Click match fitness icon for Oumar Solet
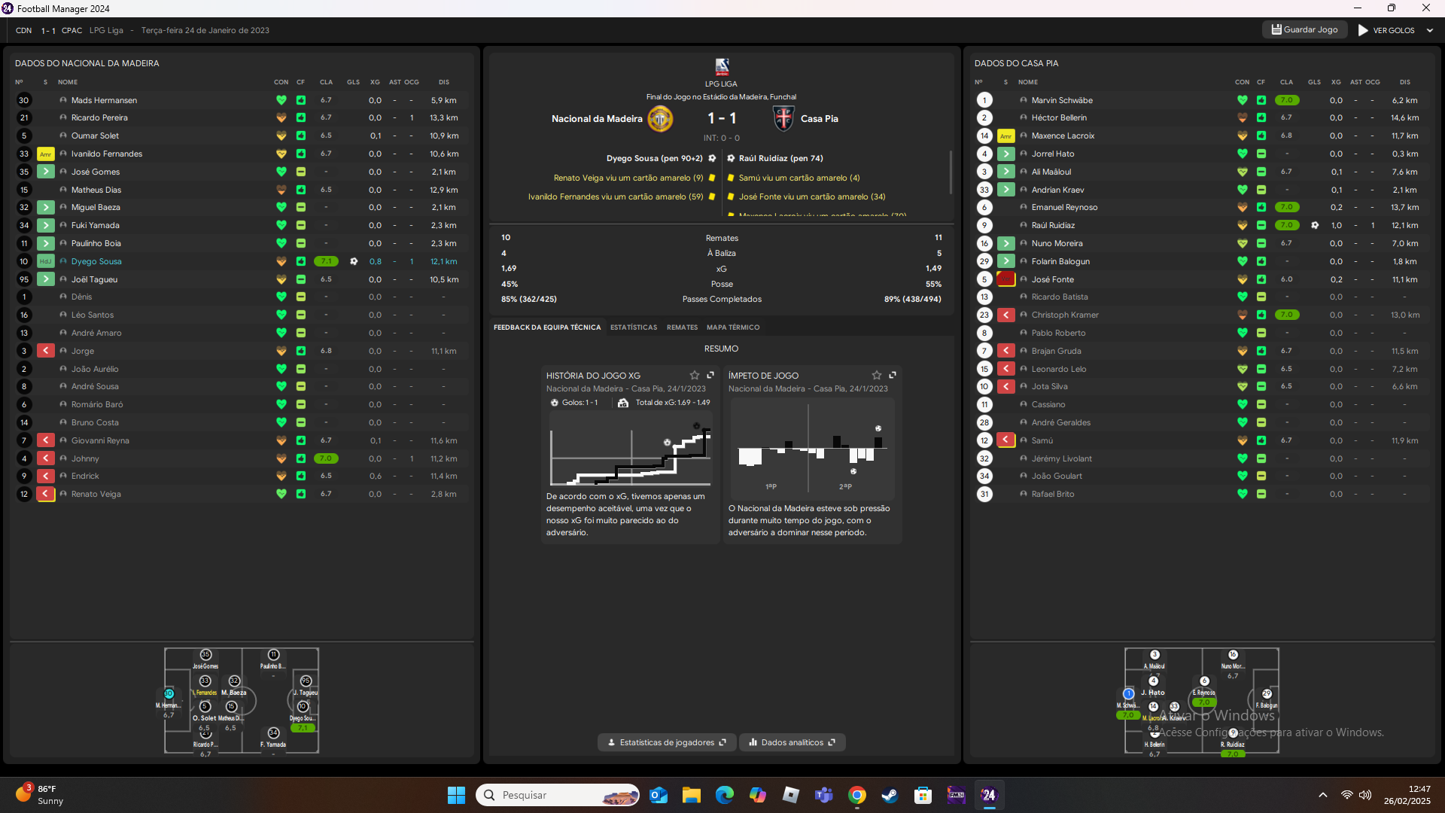The width and height of the screenshot is (1445, 813). coord(301,135)
